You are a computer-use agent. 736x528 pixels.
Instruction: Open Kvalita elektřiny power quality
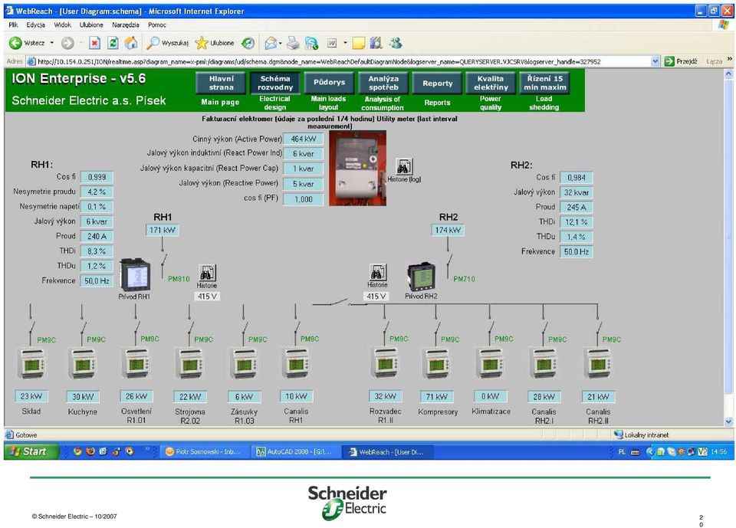(491, 83)
